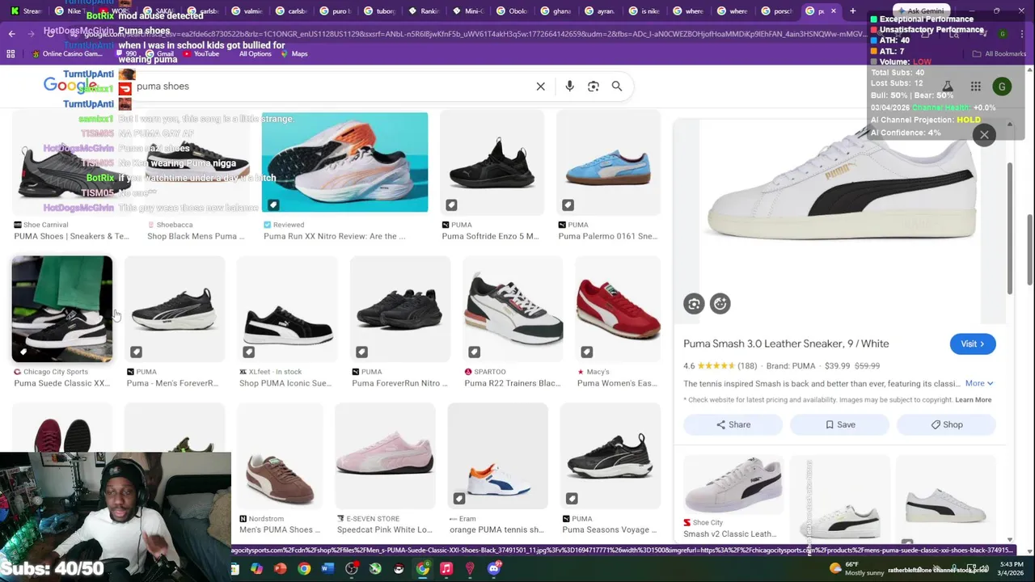Open PUMA Men's ForeverRun image
Screen dimensions: 1035x582
tap(175, 309)
